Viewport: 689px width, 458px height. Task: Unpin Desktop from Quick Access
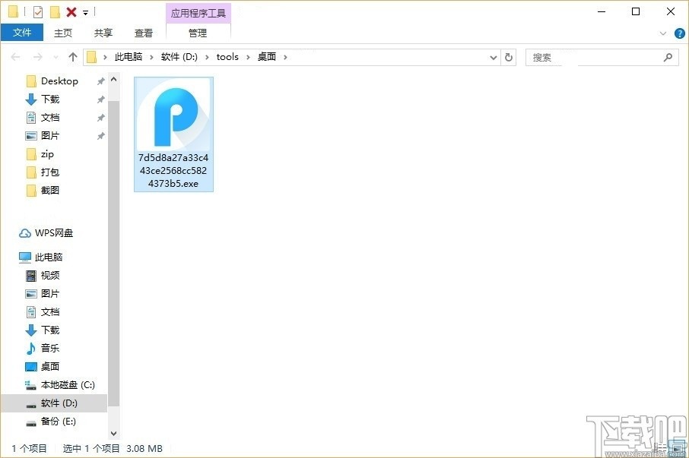click(x=100, y=81)
